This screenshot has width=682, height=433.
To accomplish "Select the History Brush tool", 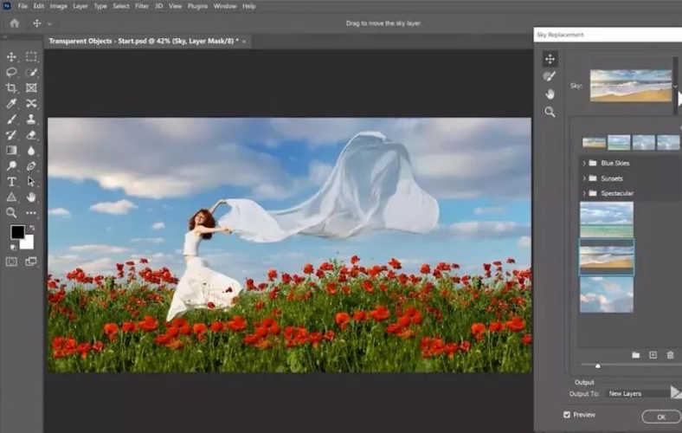I will [x=11, y=135].
